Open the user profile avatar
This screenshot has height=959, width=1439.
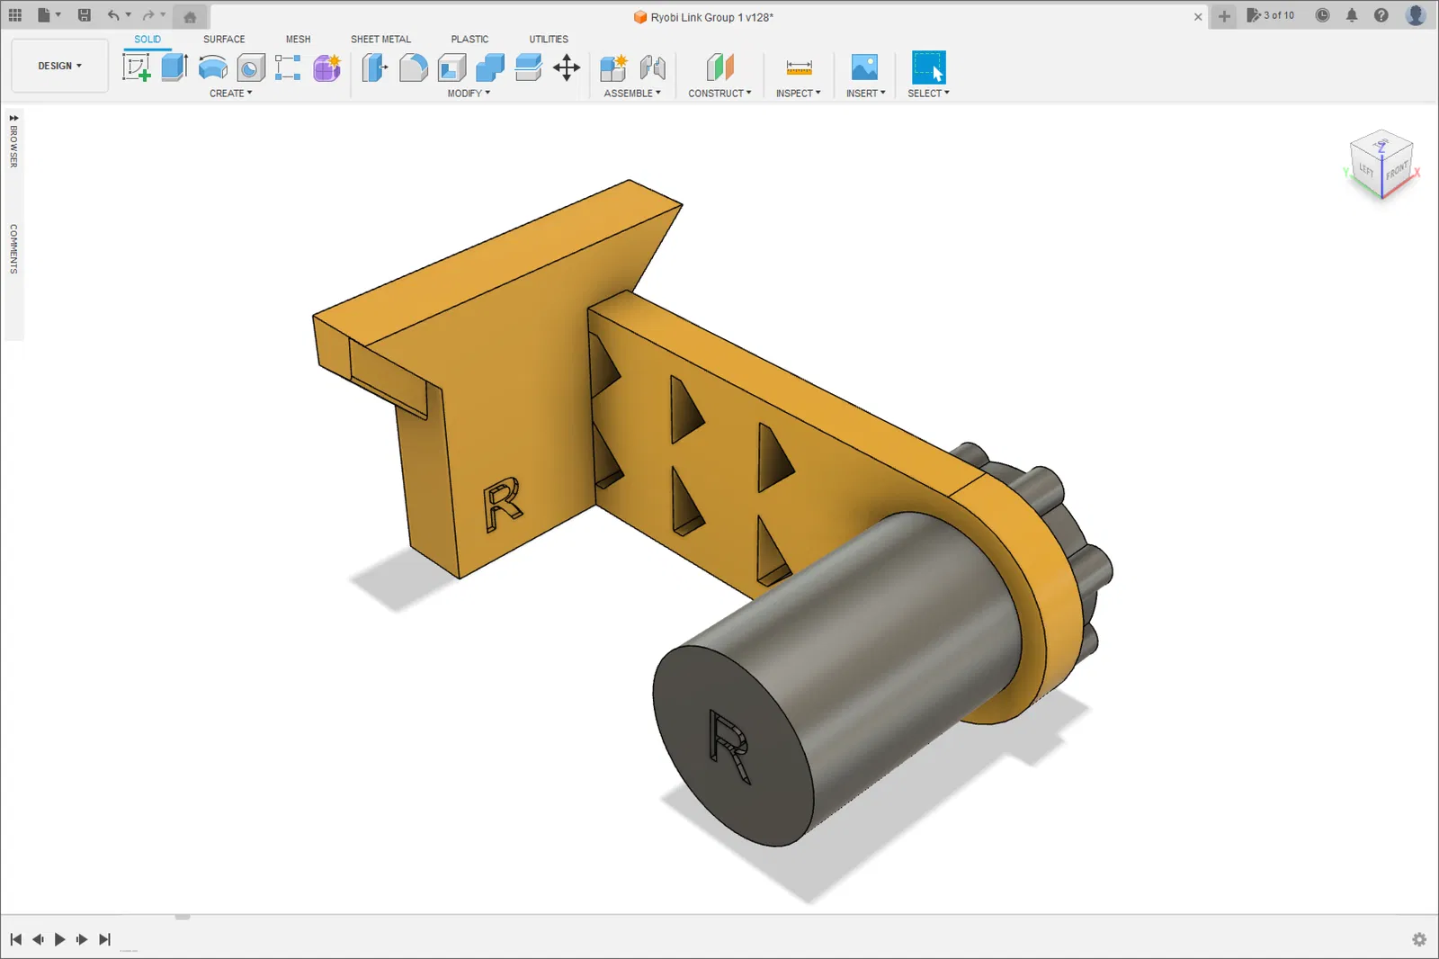coord(1416,15)
